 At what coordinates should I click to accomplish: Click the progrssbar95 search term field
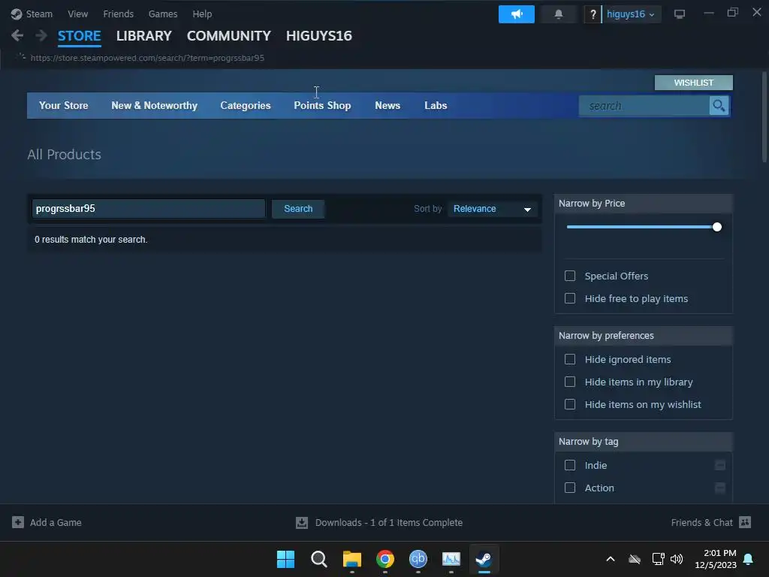149,209
